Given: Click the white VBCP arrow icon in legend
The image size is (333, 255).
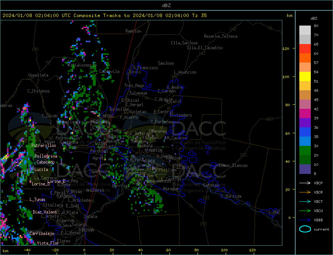Looking at the screenshot, I should 305,183.
